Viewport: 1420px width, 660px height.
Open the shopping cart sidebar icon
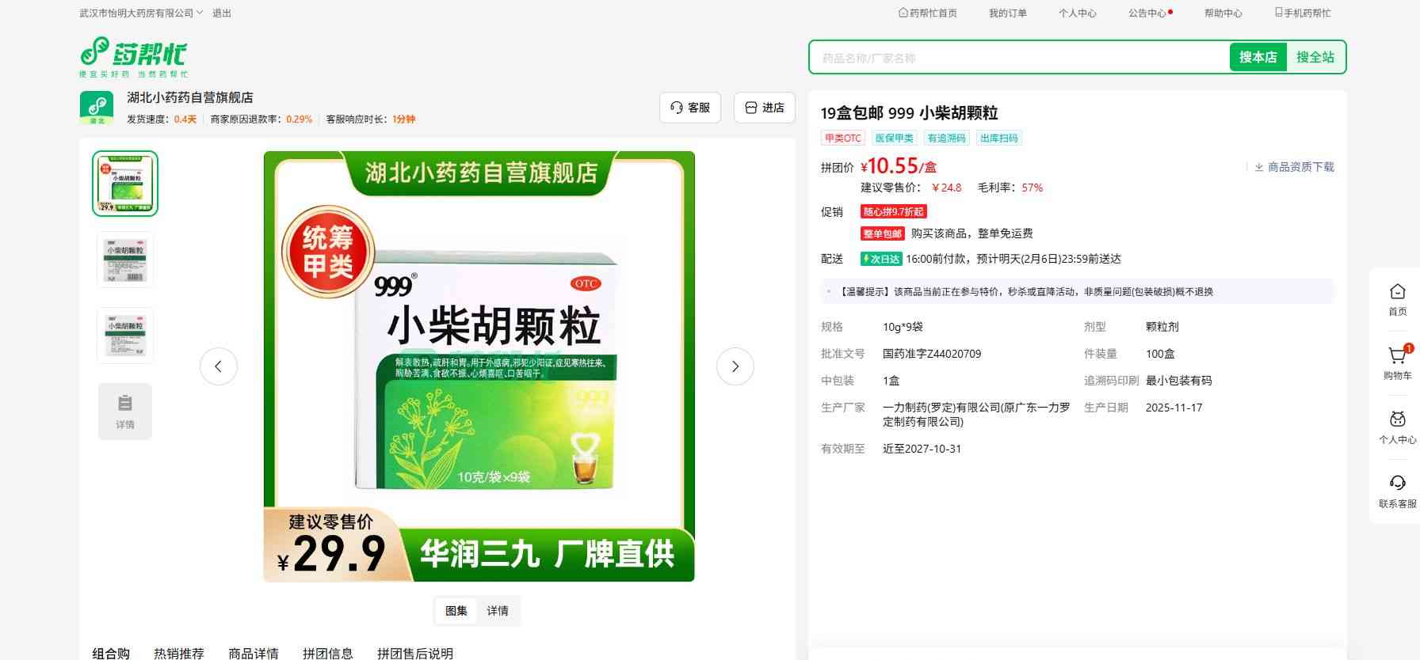coord(1397,356)
